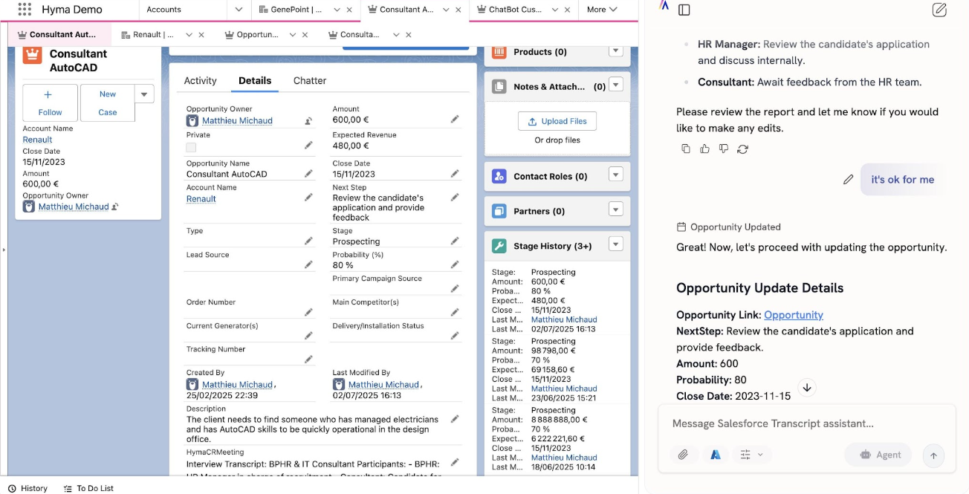Open the Products related list dropdown

[x=615, y=51]
